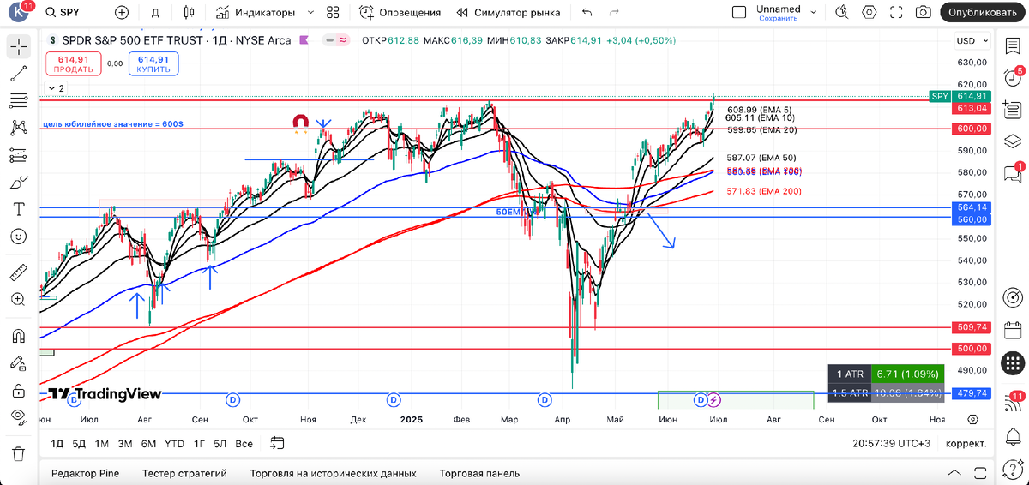Open the candlestick chart type menu

(190, 13)
